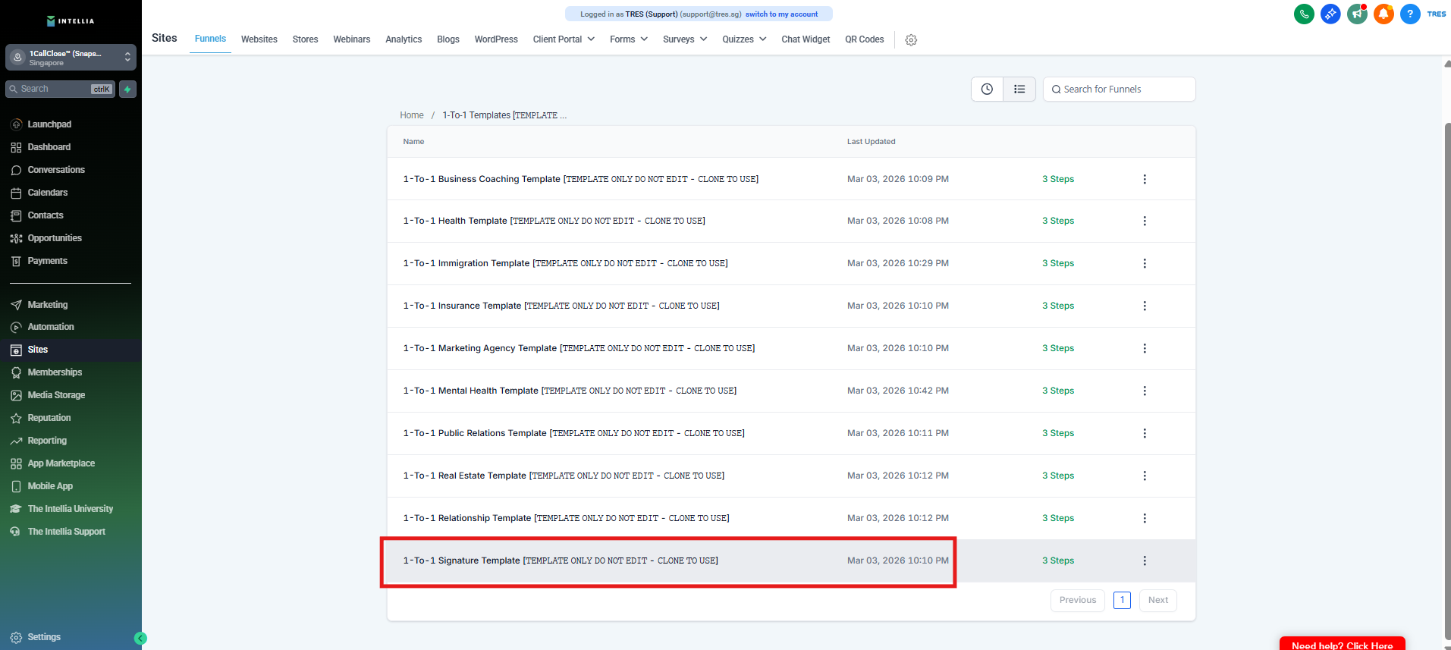Switch to list view icon
Image resolution: width=1451 pixels, height=650 pixels.
[x=1019, y=89]
